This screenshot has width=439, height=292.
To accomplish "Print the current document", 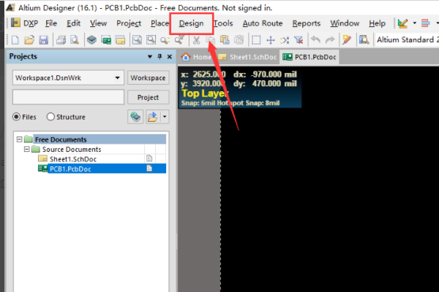I will coord(61,40).
